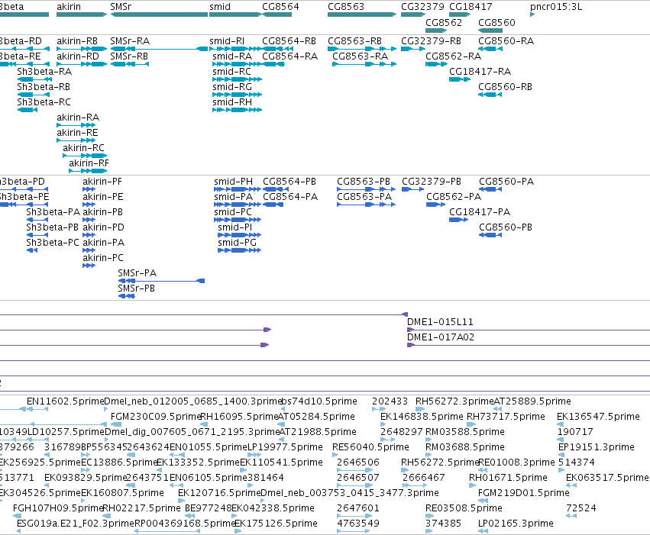Image resolution: width=650 pixels, height=535 pixels.
Task: Select the CG18417 gene label
Action: [x=471, y=7]
